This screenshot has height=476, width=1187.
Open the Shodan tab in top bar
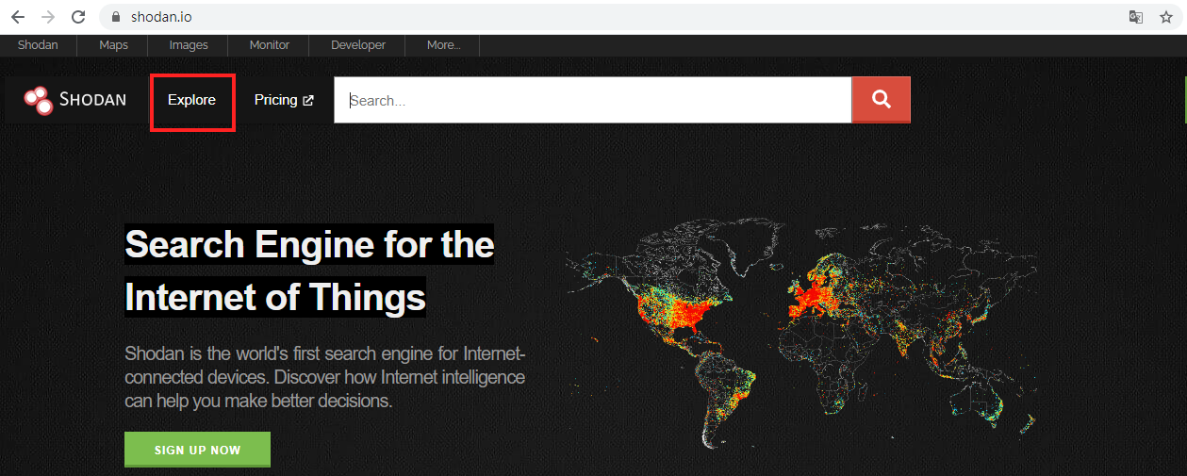pyautogui.click(x=38, y=45)
